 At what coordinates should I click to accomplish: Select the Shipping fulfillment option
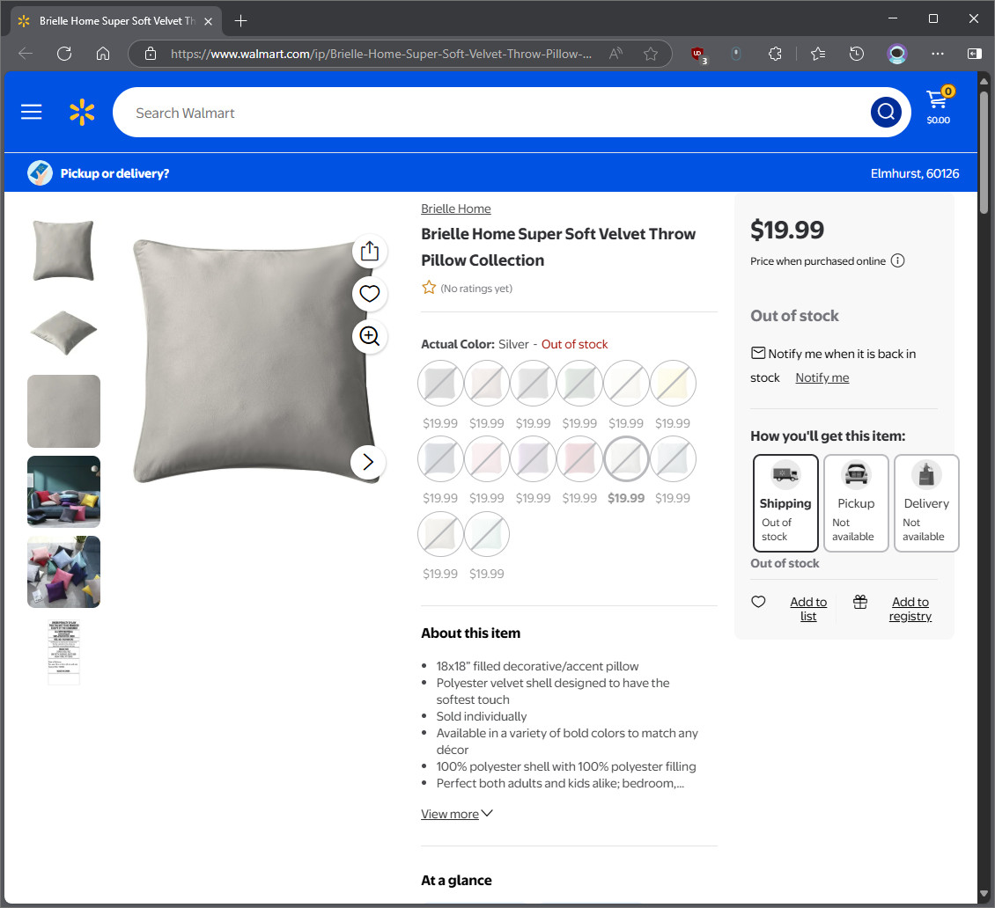pos(785,502)
